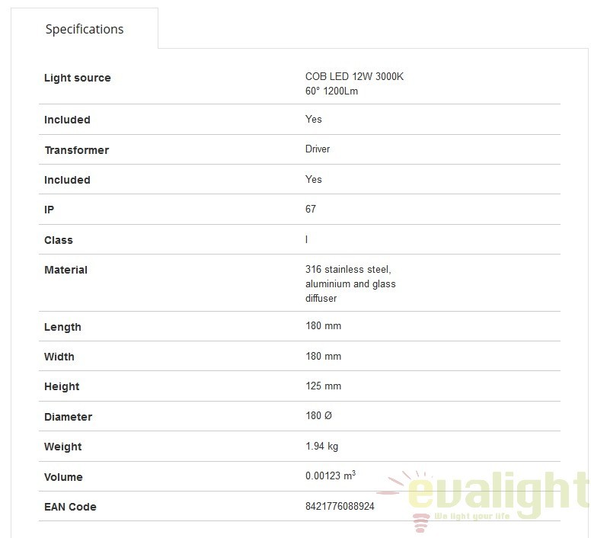This screenshot has width=591, height=538.
Task: Open the Specifications tab
Action: pyautogui.click(x=85, y=29)
